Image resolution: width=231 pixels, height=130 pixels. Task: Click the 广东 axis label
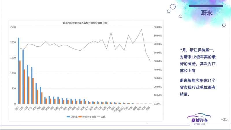(x=30, y=108)
